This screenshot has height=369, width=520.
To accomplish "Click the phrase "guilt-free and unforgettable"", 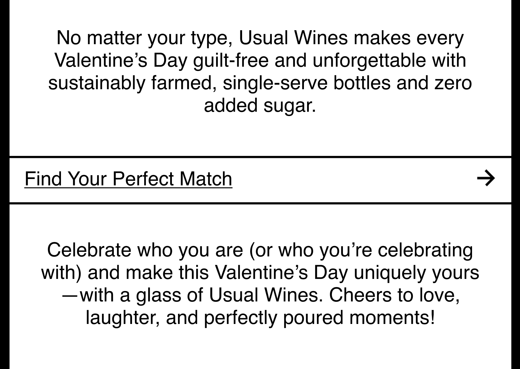I will [x=309, y=60].
